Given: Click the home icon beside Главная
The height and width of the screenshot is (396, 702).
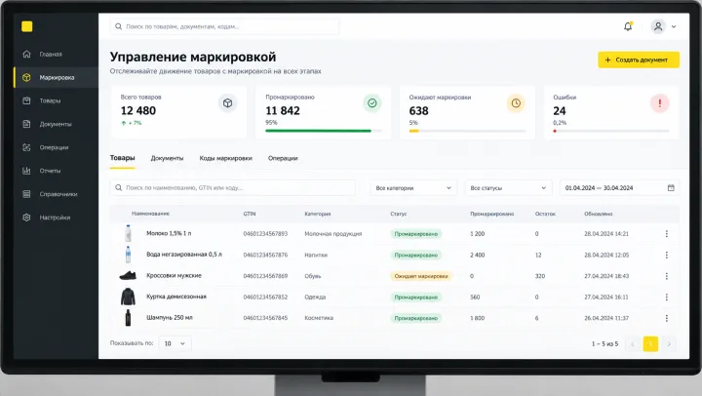Looking at the screenshot, I should pos(27,55).
